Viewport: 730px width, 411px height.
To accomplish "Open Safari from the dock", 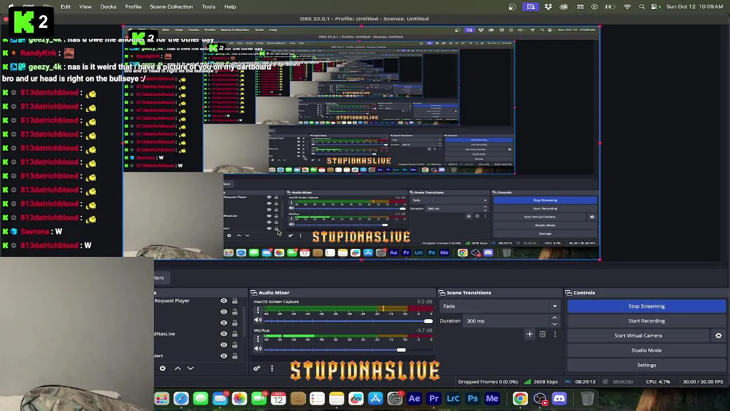I will click(x=181, y=399).
